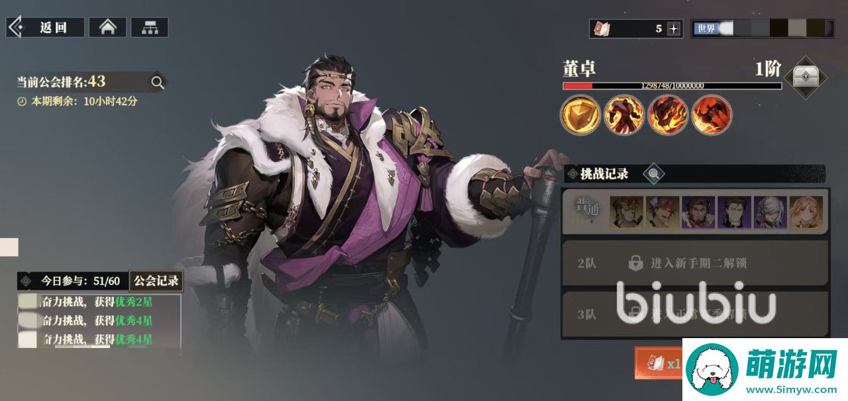Open the home icon in top bar

pyautogui.click(x=107, y=27)
